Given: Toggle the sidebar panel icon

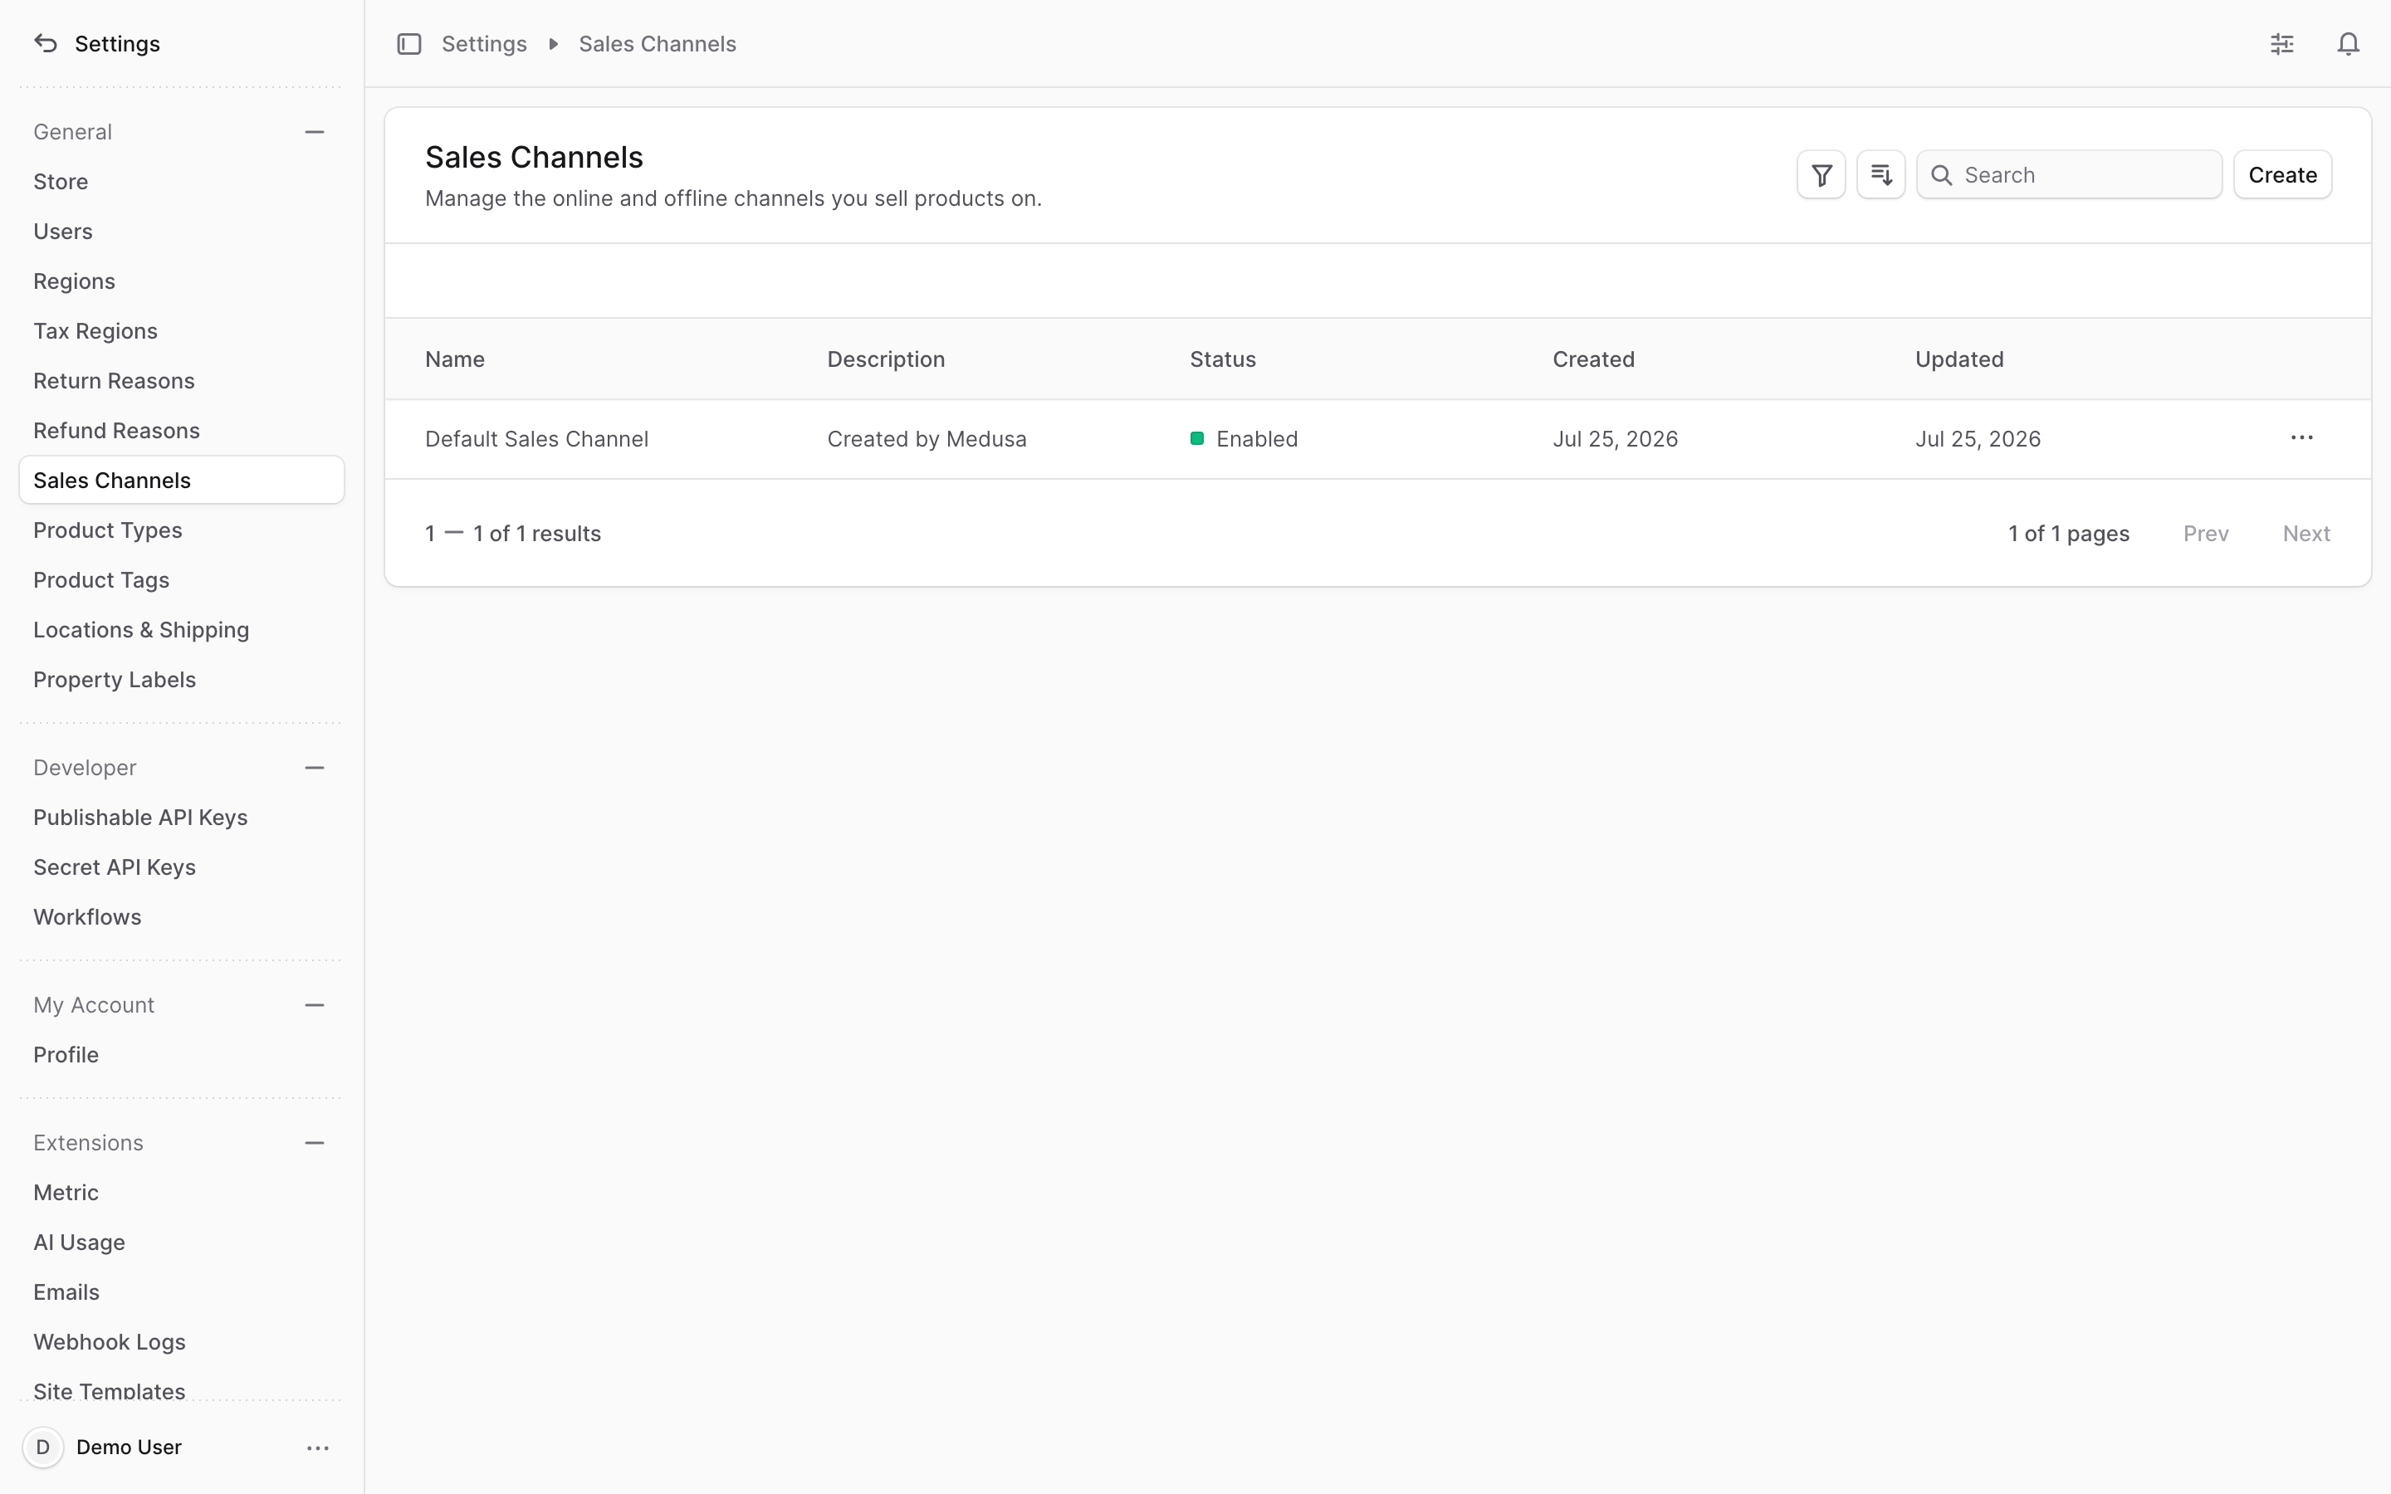Looking at the screenshot, I should click(x=409, y=43).
